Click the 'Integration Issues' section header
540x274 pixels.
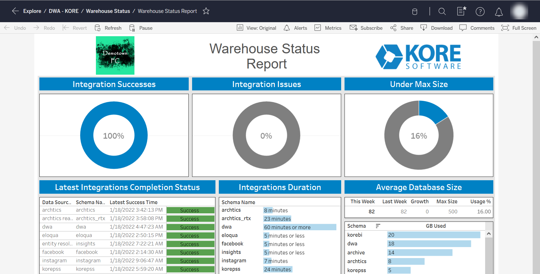pyautogui.click(x=267, y=84)
